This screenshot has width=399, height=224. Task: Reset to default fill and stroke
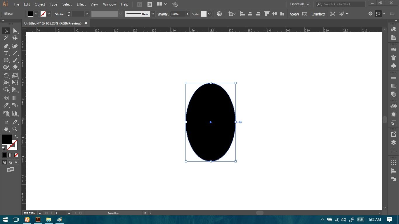click(x=4, y=148)
